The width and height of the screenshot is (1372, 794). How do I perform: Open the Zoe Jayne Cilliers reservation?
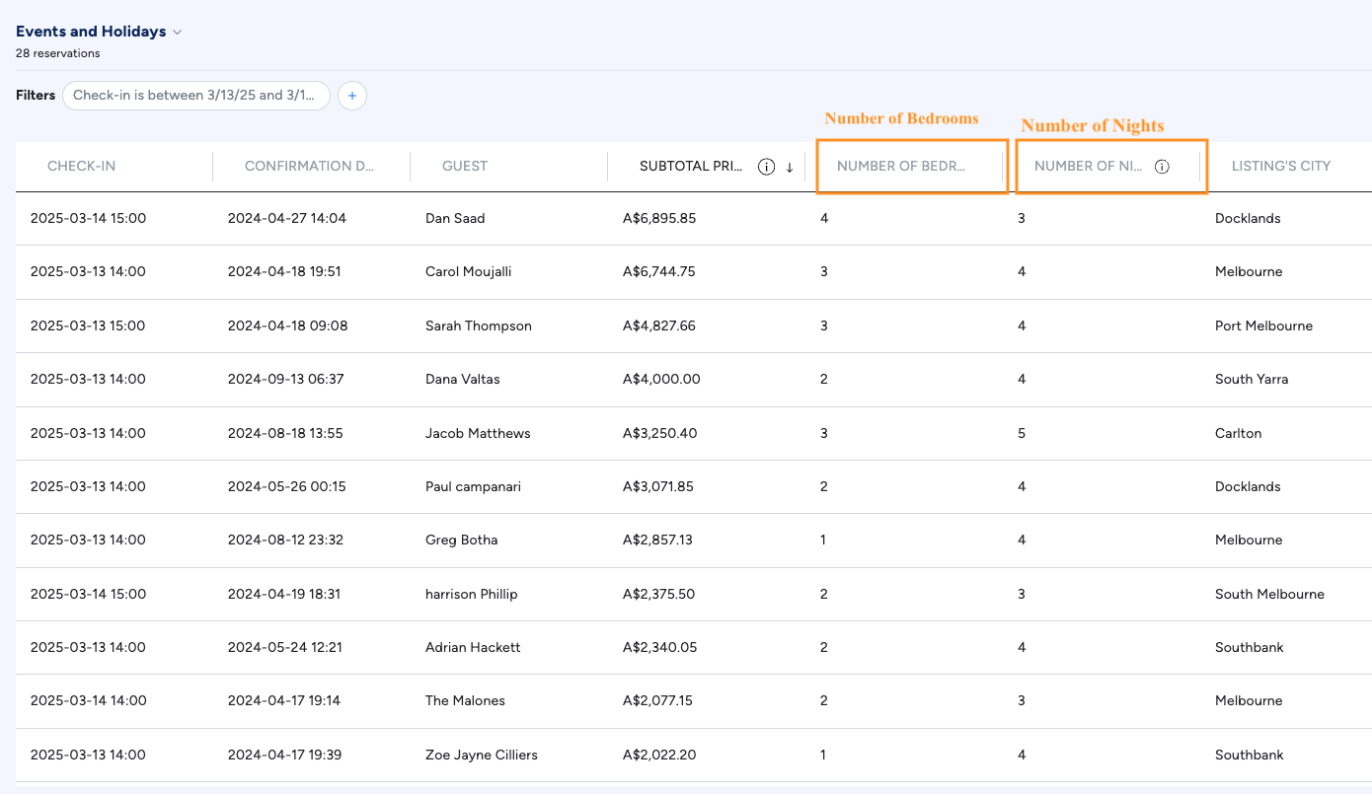481,755
